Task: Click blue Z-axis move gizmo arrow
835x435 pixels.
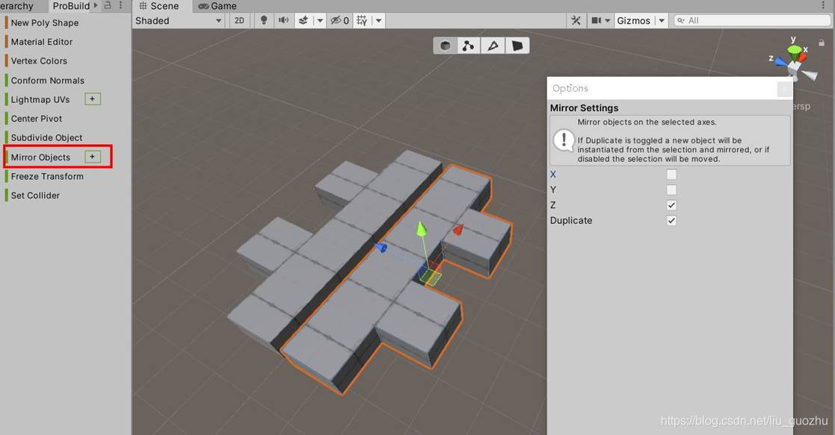Action: click(x=380, y=247)
